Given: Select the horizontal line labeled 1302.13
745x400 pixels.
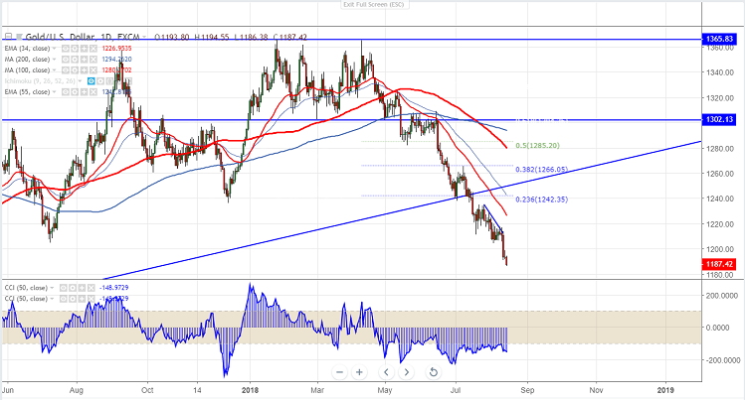Looking at the screenshot, I should 351,119.
